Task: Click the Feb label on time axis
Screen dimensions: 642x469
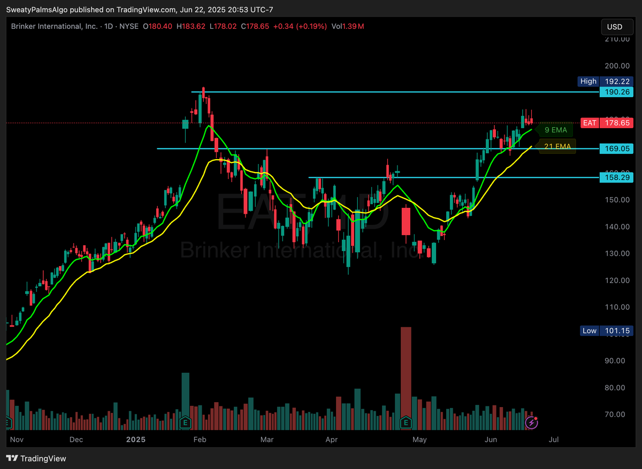Action: click(x=200, y=440)
